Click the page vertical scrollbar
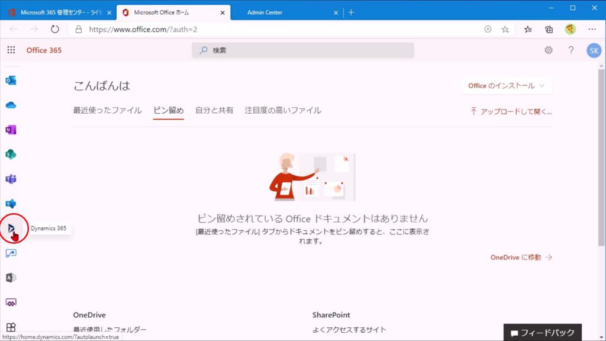 [x=601, y=158]
